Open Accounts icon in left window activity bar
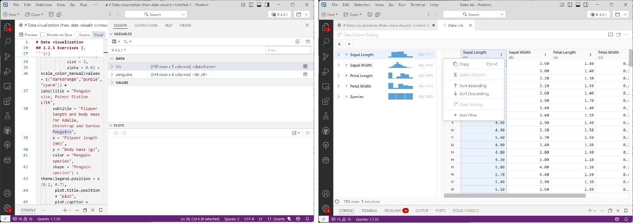This screenshot has height=223, width=633. click(x=7, y=194)
